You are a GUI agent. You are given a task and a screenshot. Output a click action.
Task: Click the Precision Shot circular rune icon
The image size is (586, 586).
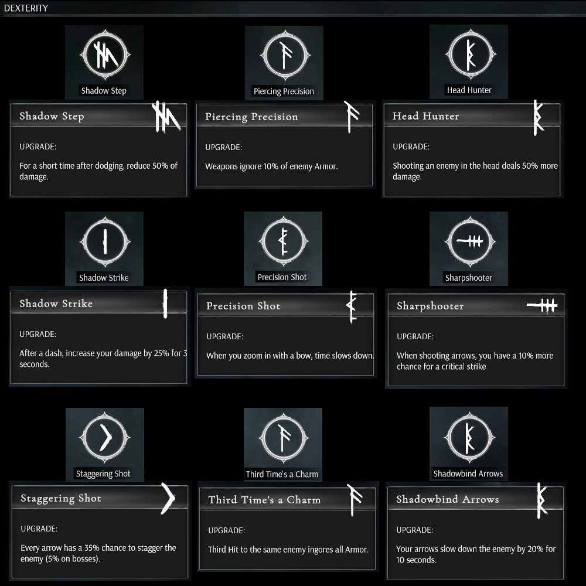click(282, 241)
